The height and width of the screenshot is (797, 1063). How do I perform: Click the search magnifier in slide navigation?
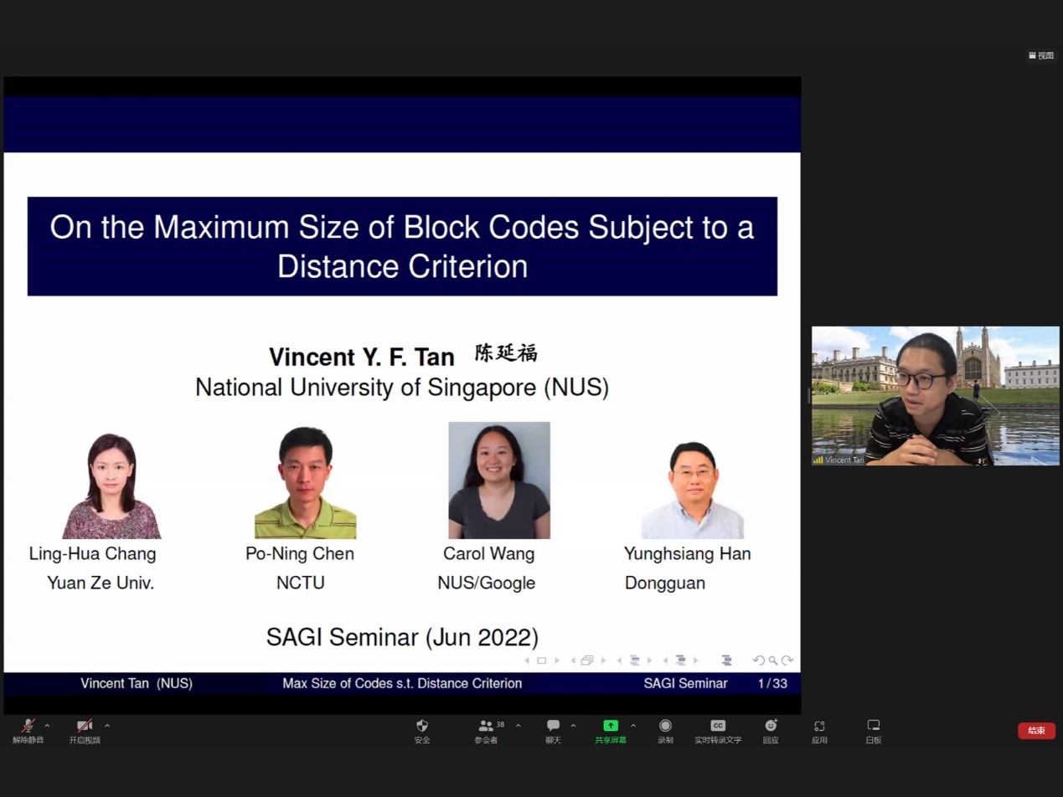coord(772,661)
